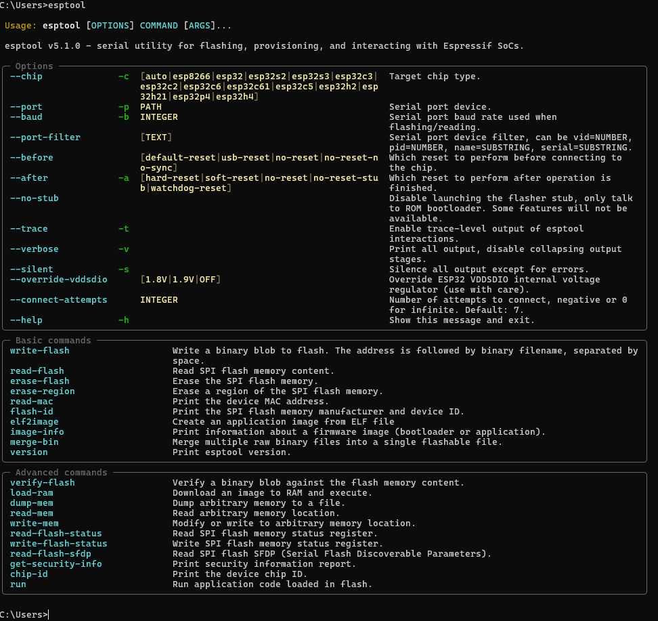Click the --baud option name
Viewport: 658px width, 621px height.
(26, 117)
